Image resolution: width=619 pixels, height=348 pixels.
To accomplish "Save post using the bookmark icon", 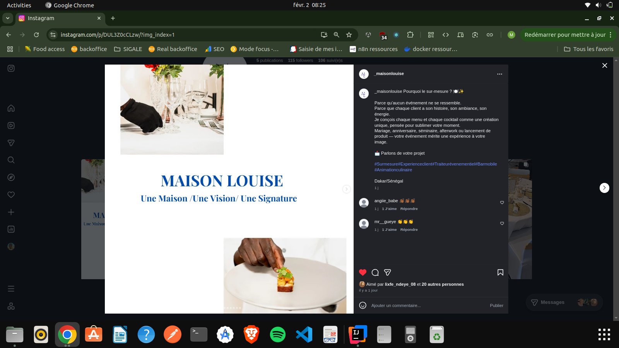I will click(x=500, y=273).
